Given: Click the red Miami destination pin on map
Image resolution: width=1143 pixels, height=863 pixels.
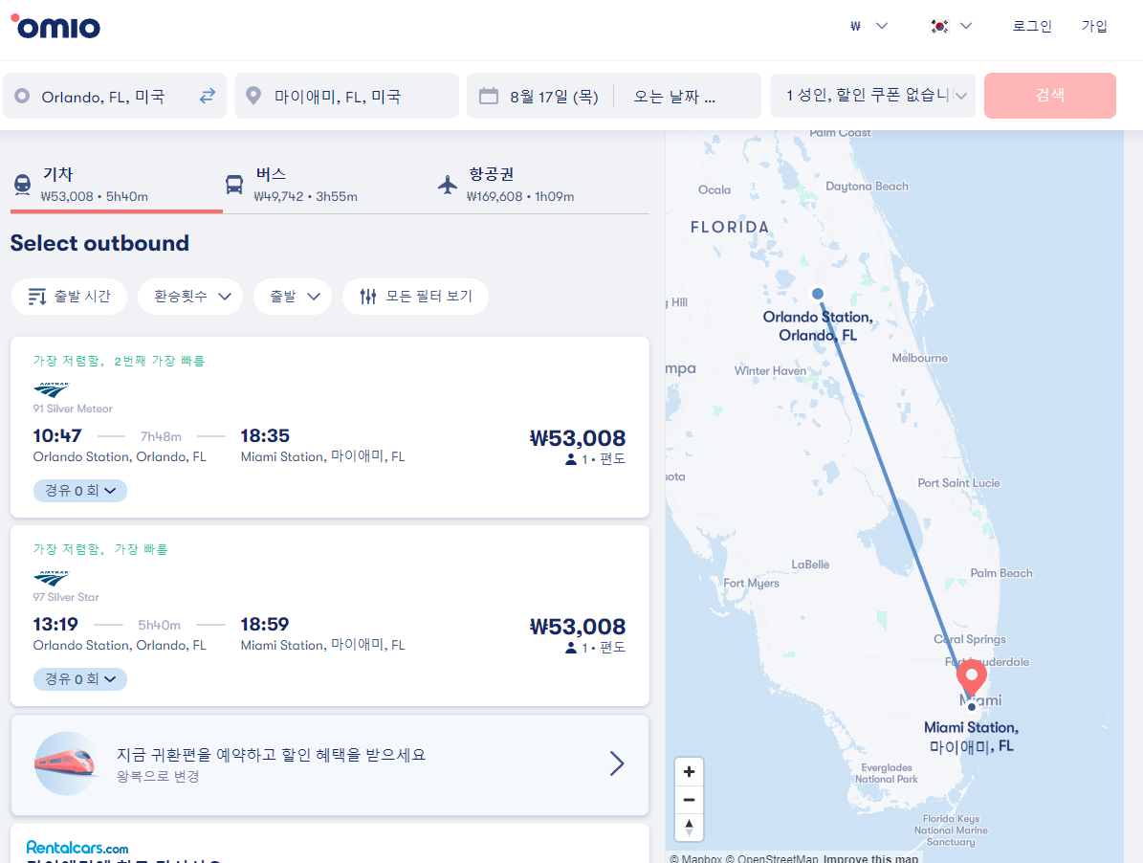Looking at the screenshot, I should 971,677.
